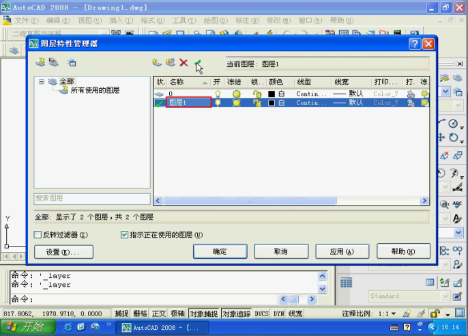Viewport: 468px width, 336px height.
Task: Toggle freeze sun icon for 图层1
Action: pos(236,102)
